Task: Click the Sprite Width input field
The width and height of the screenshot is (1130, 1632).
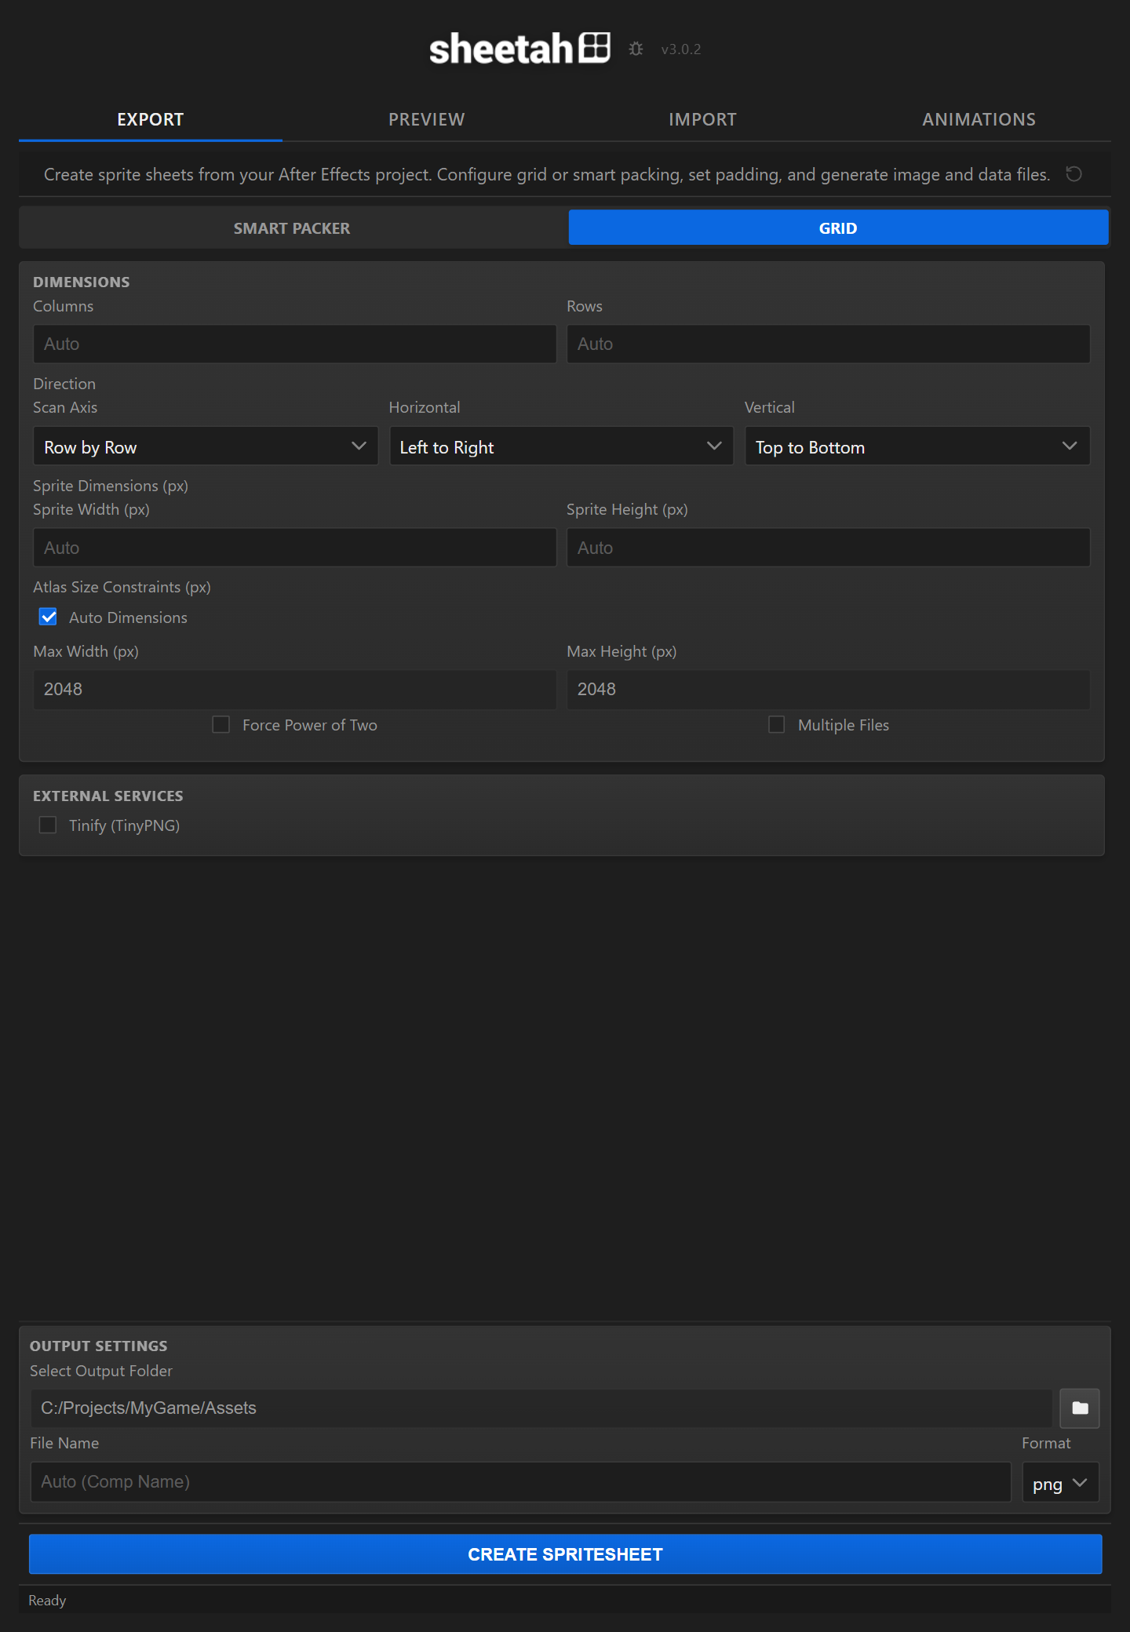Action: (294, 548)
